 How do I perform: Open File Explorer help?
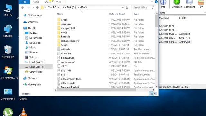156,2
